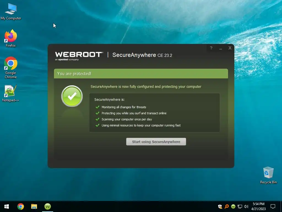Click 'SecureAnywhere is:' heading
The image size is (282, 212).
pos(109,99)
